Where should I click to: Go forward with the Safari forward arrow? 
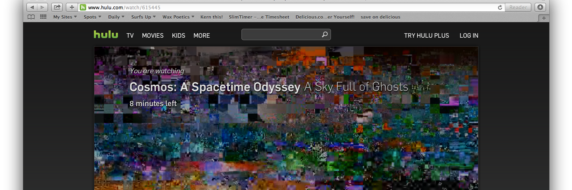click(42, 7)
